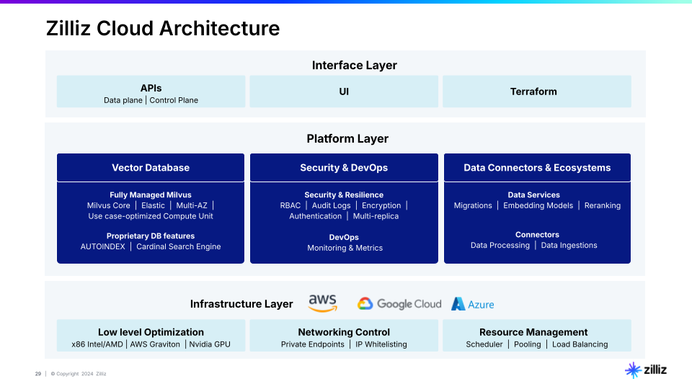The height and width of the screenshot is (389, 692).
Task: Click the 'Authentication' text
Action: (x=316, y=216)
